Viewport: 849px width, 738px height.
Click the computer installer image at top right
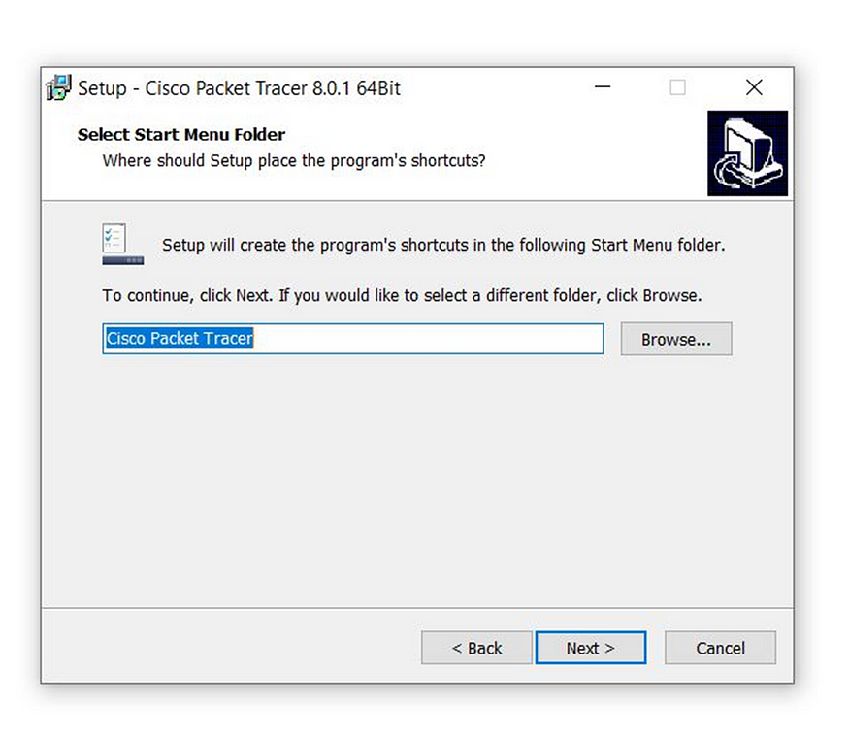747,152
